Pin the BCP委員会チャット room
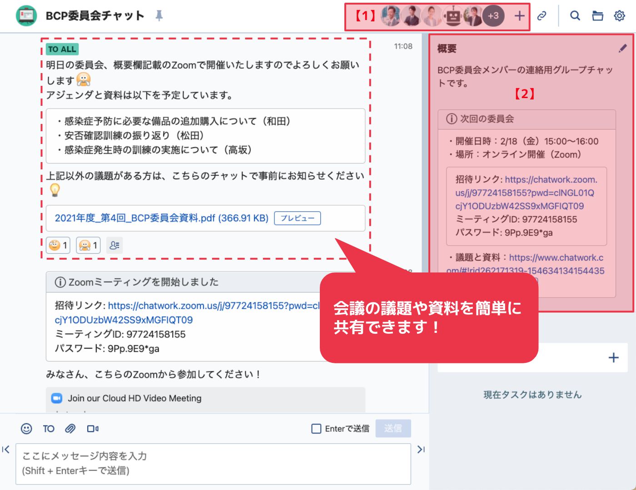Screen dimensions: 636x490 click(x=159, y=16)
